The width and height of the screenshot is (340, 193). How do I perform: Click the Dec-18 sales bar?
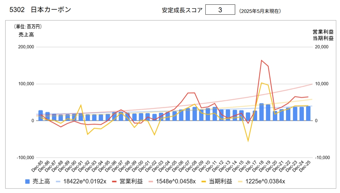click(261, 112)
